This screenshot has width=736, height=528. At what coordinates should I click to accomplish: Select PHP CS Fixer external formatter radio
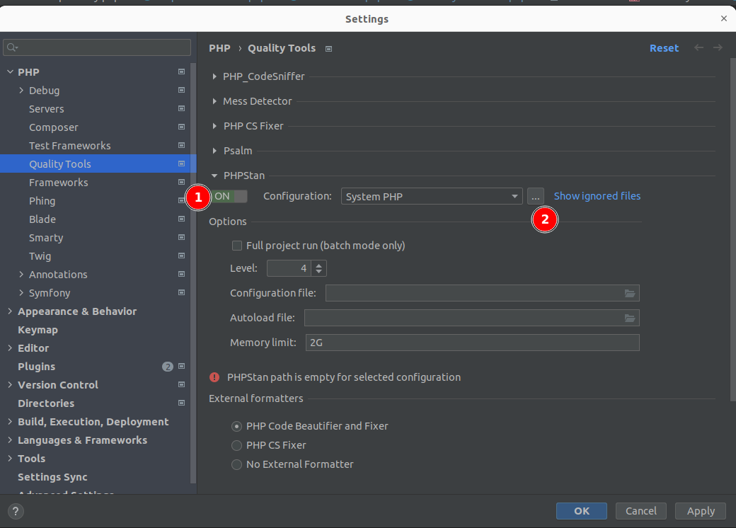(236, 445)
